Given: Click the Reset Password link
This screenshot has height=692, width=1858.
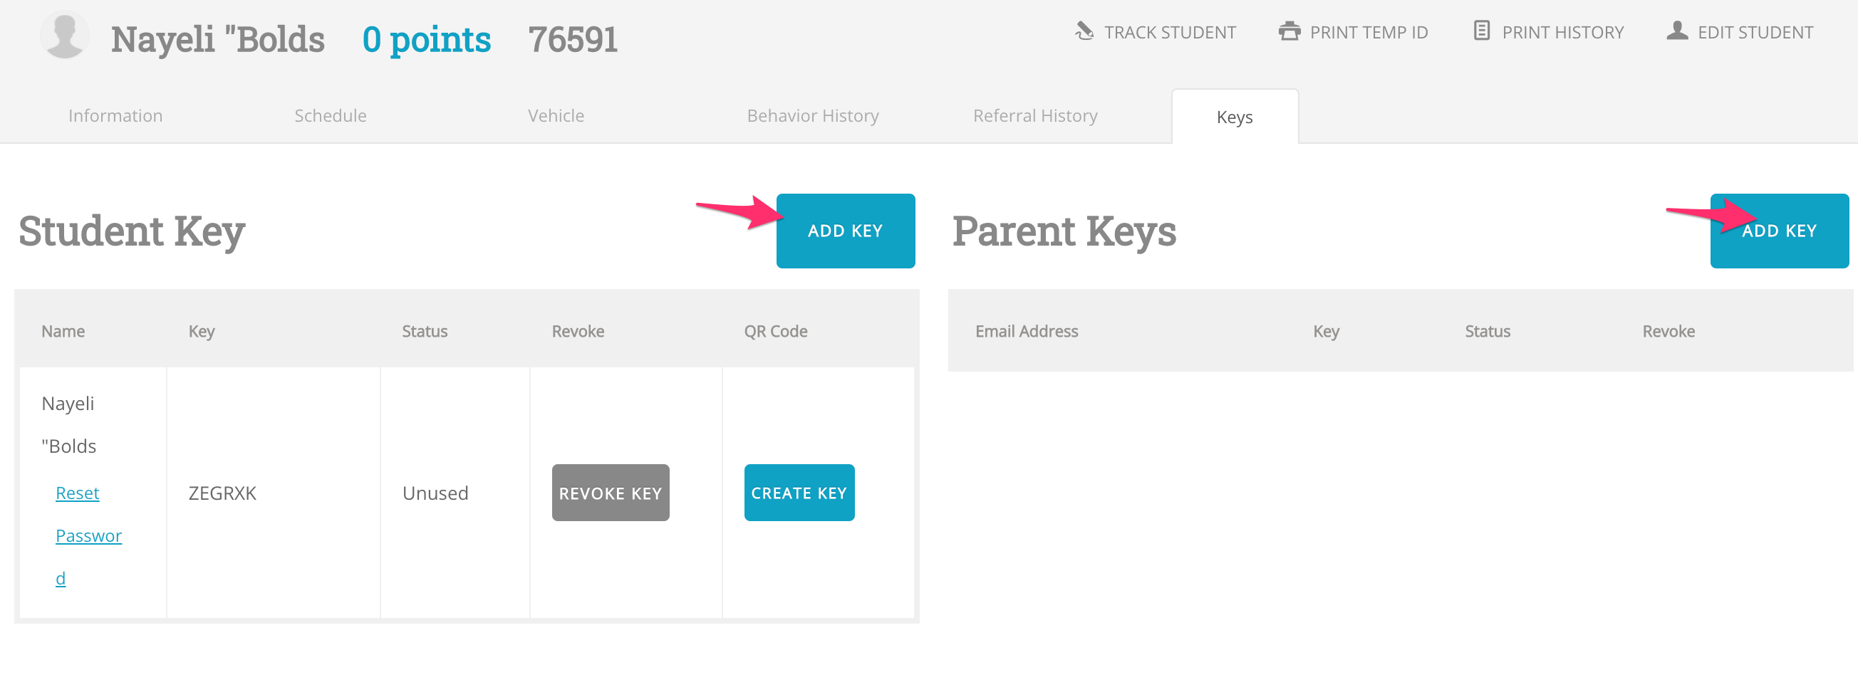Looking at the screenshot, I should pyautogui.click(x=78, y=494).
